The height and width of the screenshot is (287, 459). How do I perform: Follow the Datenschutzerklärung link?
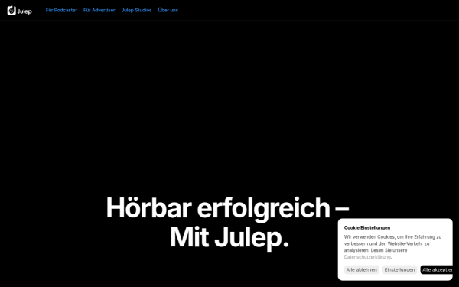coord(367,257)
